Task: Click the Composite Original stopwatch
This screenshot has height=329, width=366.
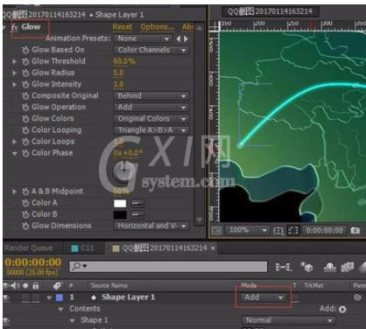Action: (x=25, y=96)
